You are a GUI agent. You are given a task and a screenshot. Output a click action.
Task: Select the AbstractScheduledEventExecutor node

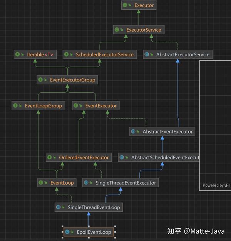click(159, 157)
